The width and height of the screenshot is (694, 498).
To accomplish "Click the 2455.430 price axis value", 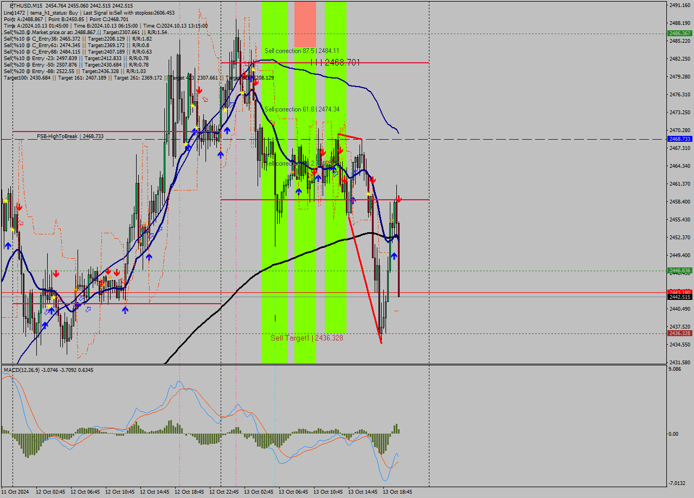I will 680,220.
